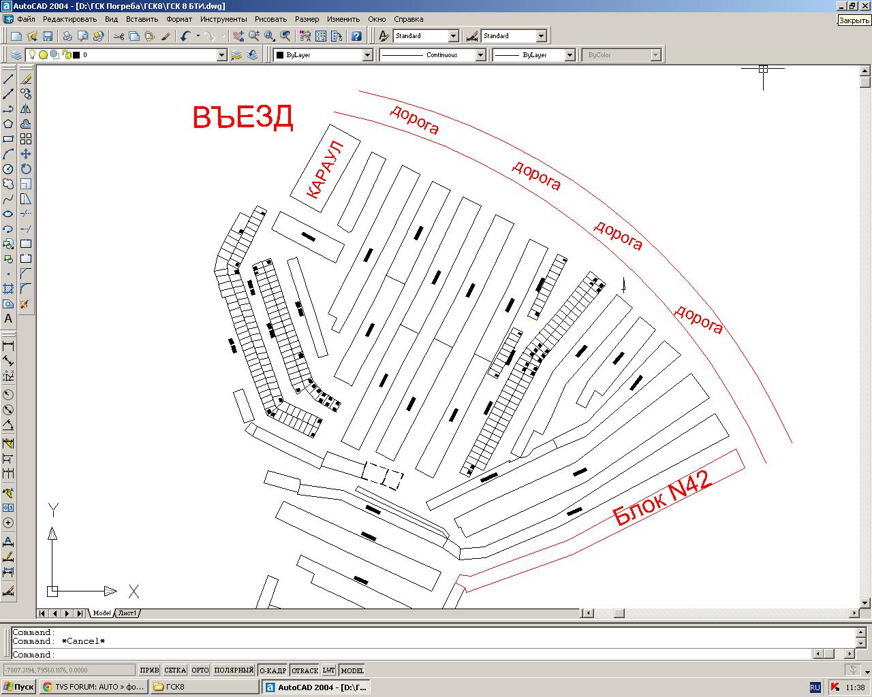
Task: Toggle ORTO mode in status bar
Action: pos(200,670)
